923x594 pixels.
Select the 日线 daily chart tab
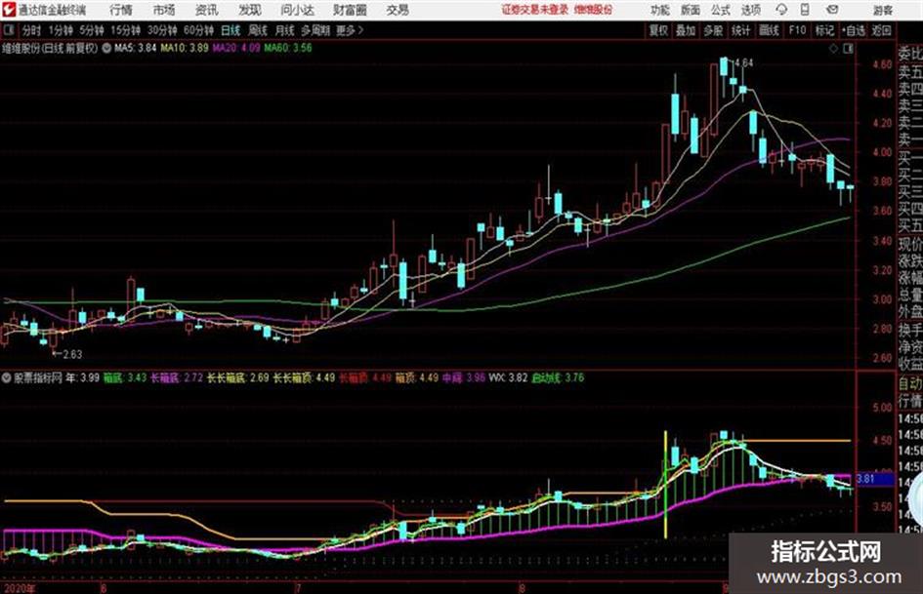point(231,30)
